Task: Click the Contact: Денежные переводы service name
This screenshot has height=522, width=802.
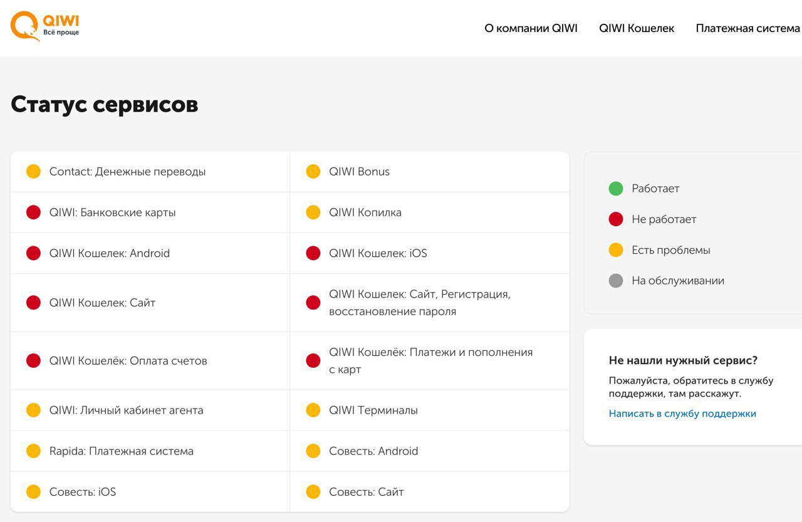Action: [127, 172]
